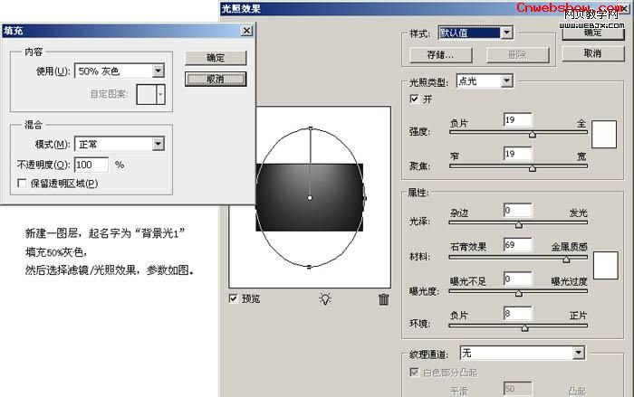Click the 不透明度 input field
The image size is (634, 397).
91,165
